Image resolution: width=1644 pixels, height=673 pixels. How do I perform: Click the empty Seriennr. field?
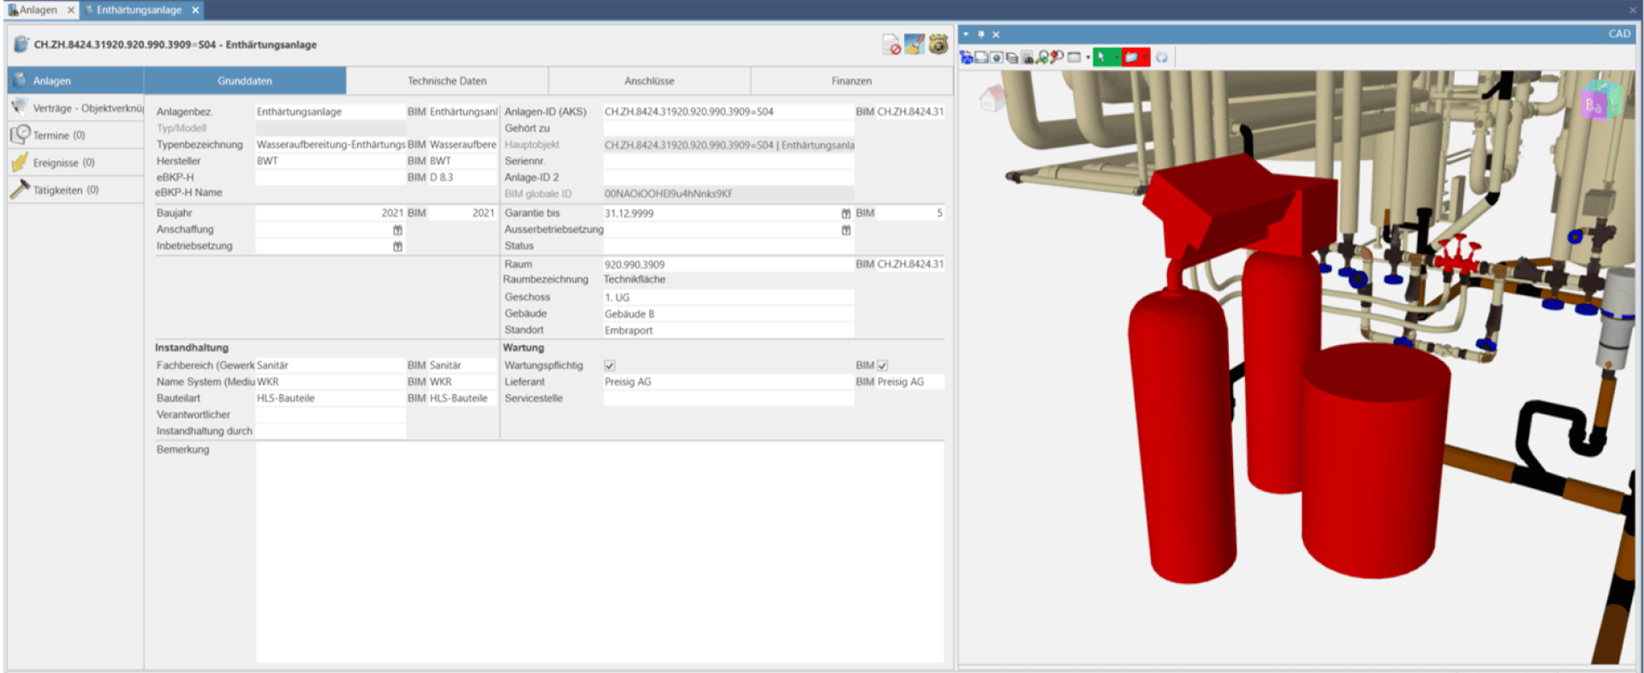pos(729,161)
